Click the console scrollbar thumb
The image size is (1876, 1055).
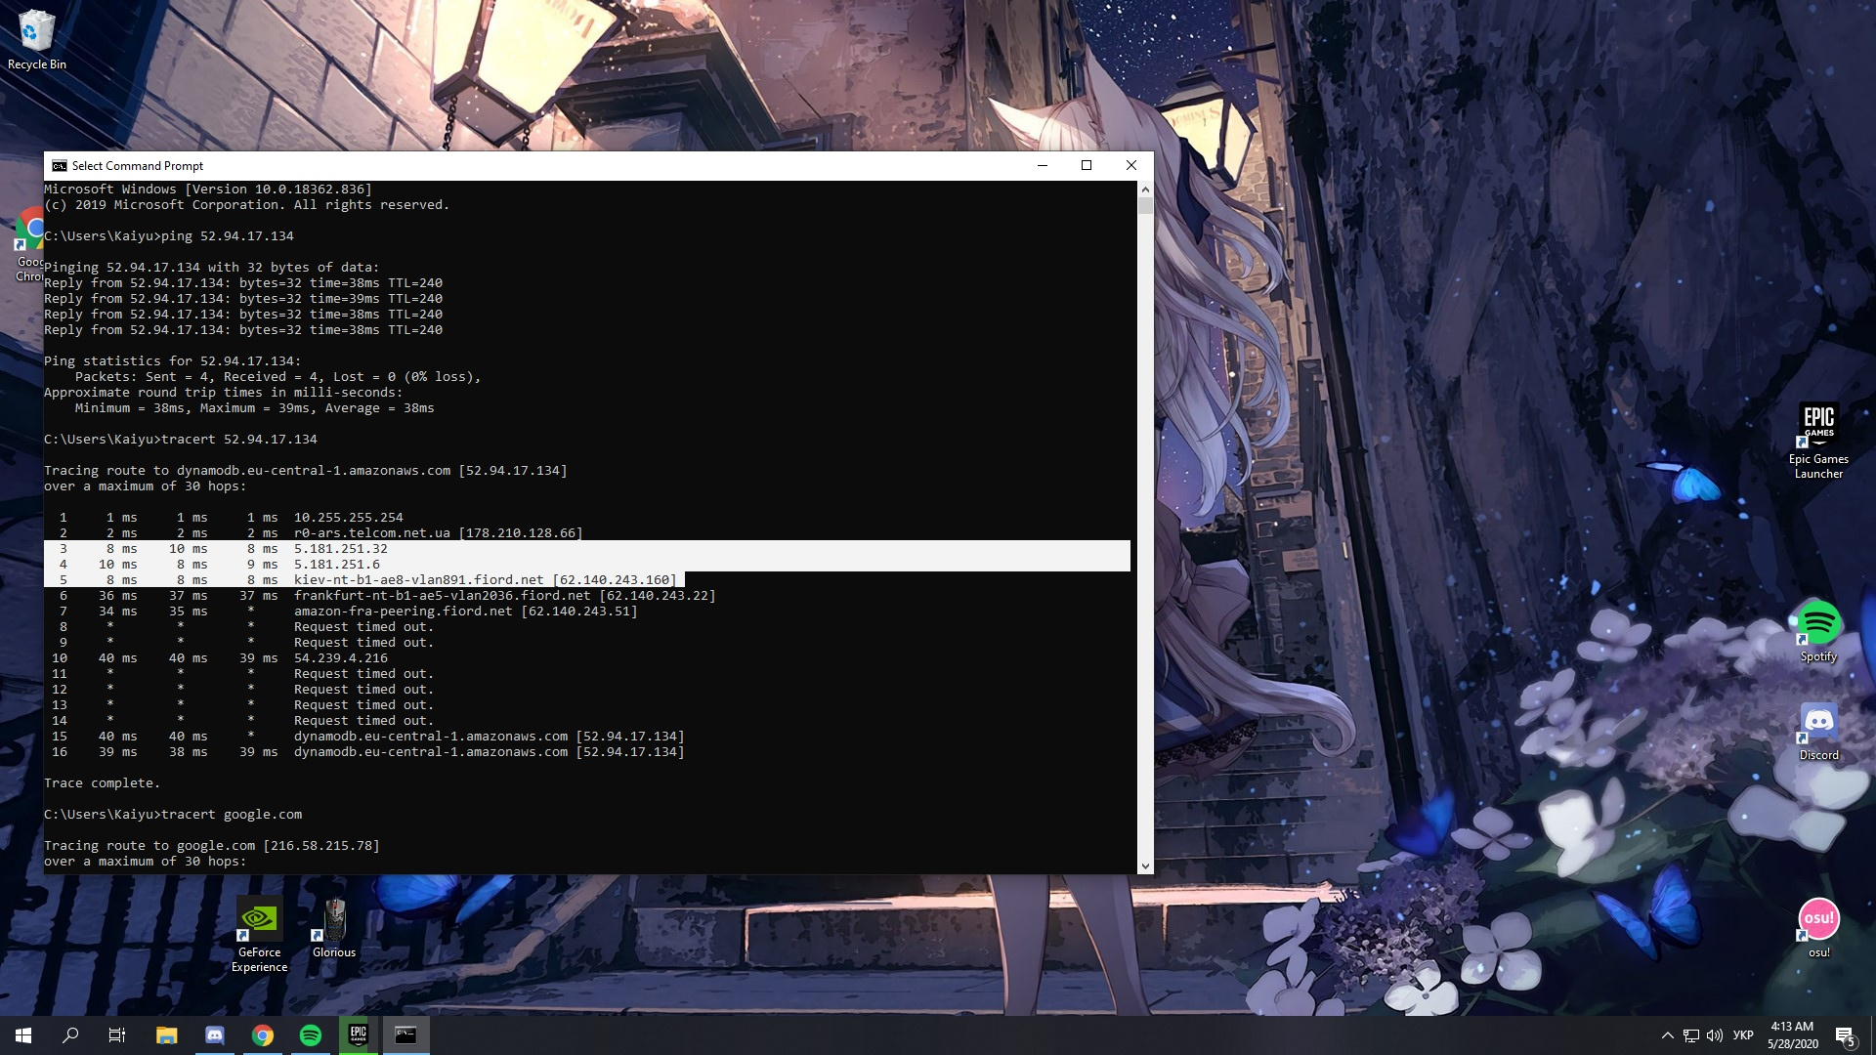[1145, 205]
